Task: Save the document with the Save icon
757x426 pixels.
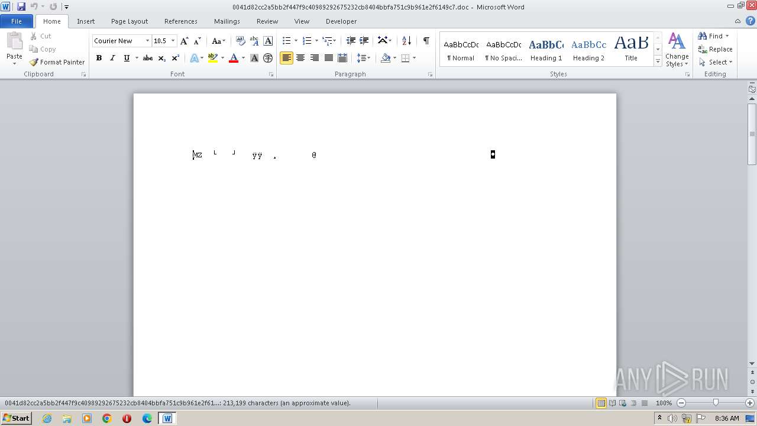Action: pos(21,7)
